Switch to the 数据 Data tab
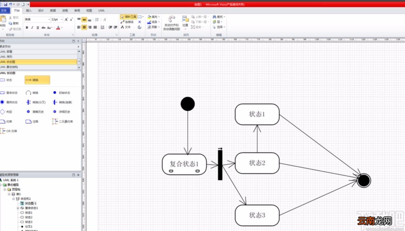Viewport: 405px width, 231px height. coord(53,11)
